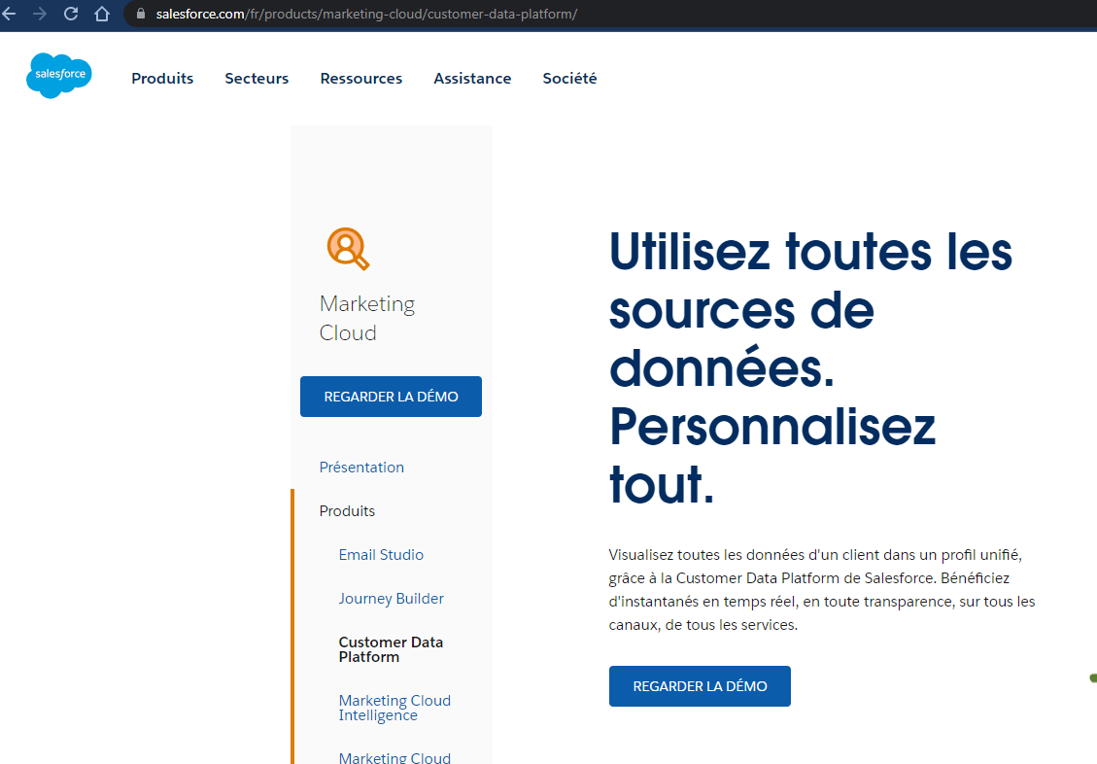Go back with the browser back arrow
This screenshot has width=1097, height=764.
click(x=9, y=14)
